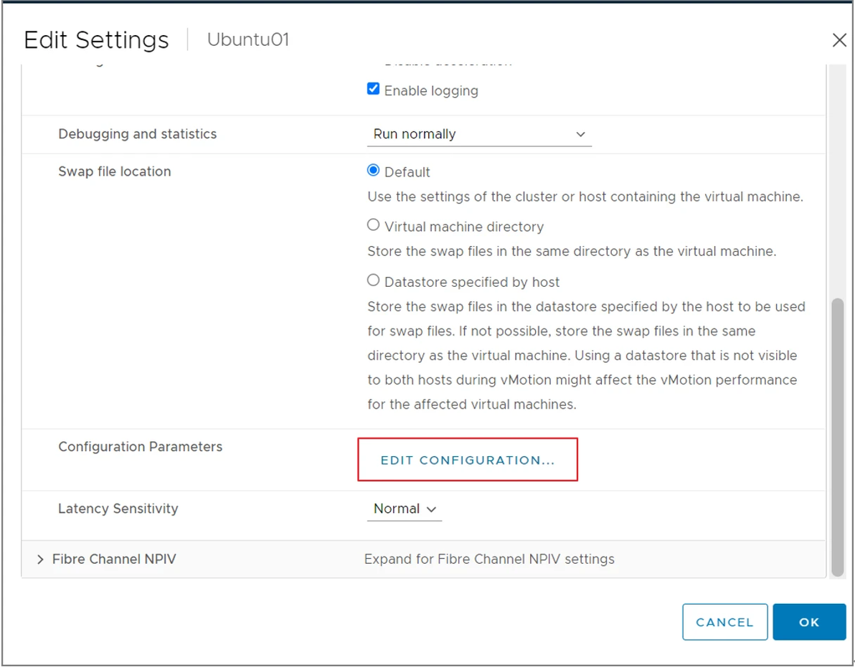This screenshot has width=855, height=667.
Task: Select Virtual machine directory radio option
Action: (x=373, y=226)
